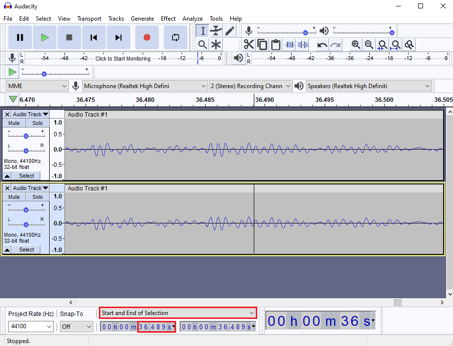Change Snap-To from Off
The image size is (453, 346).
click(77, 326)
